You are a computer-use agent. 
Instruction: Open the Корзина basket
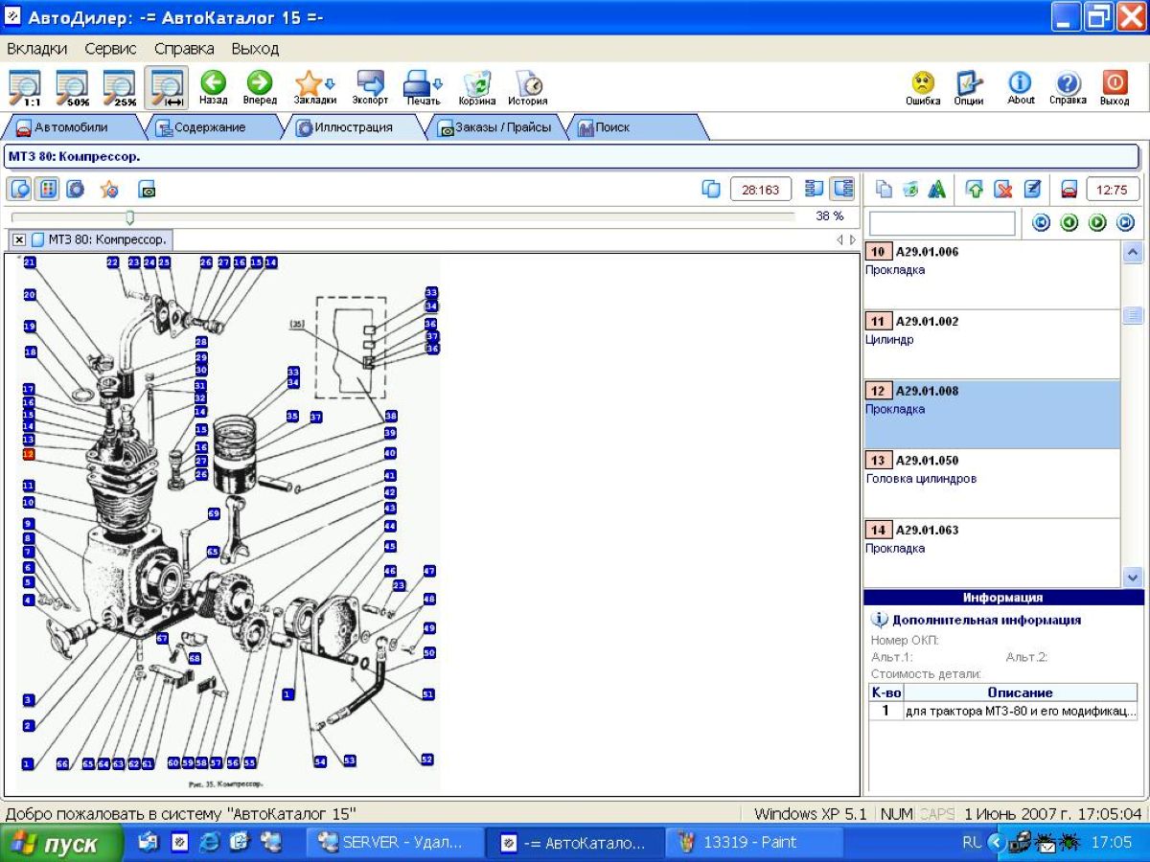pos(476,87)
